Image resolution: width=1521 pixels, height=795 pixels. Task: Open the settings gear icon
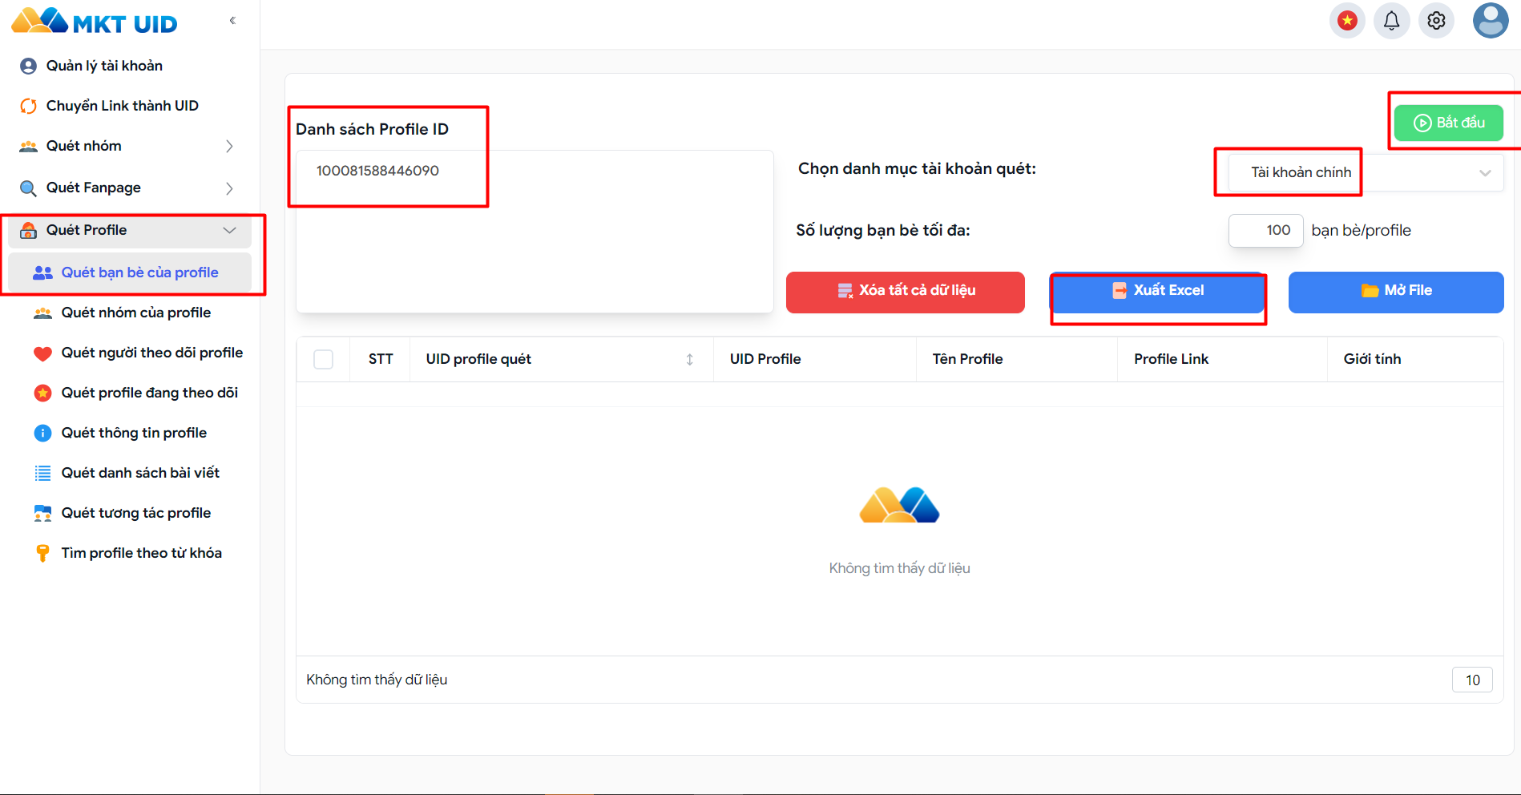[x=1436, y=21]
